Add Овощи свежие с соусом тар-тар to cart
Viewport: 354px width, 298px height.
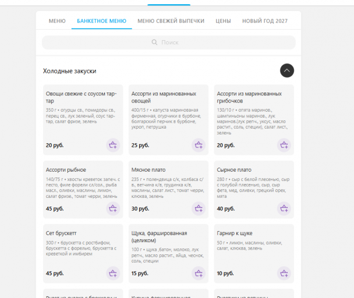[x=113, y=145]
